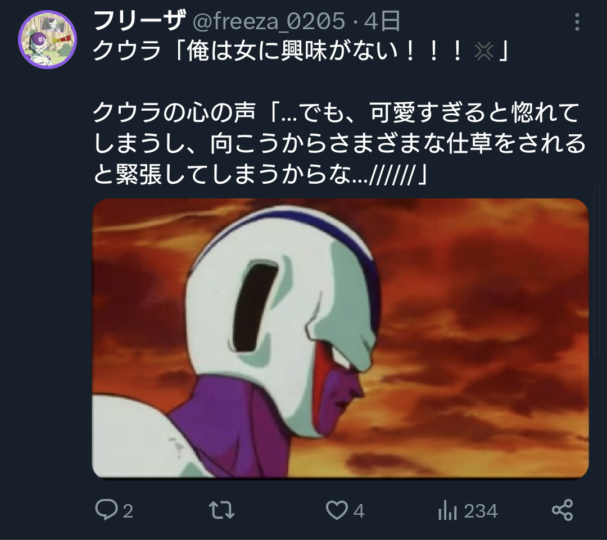Click the display name フリーザ
Image resolution: width=607 pixels, height=540 pixels.
pyautogui.click(x=139, y=21)
